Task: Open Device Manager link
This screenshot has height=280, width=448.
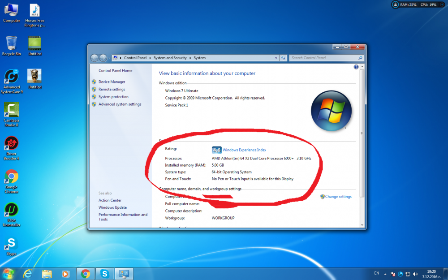Action: 112,82
